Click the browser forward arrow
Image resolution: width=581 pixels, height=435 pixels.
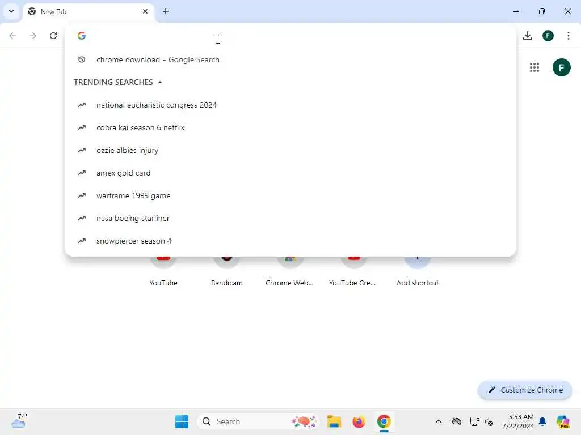click(x=33, y=36)
